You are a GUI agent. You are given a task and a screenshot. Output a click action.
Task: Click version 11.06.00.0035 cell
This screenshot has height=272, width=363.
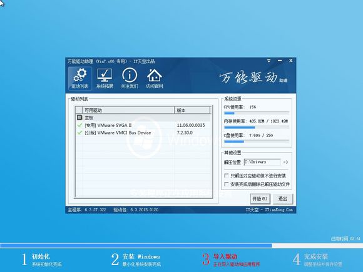191,125
